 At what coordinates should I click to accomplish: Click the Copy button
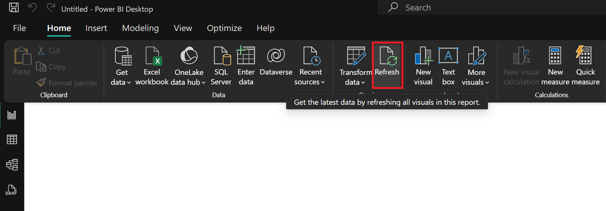tap(51, 67)
